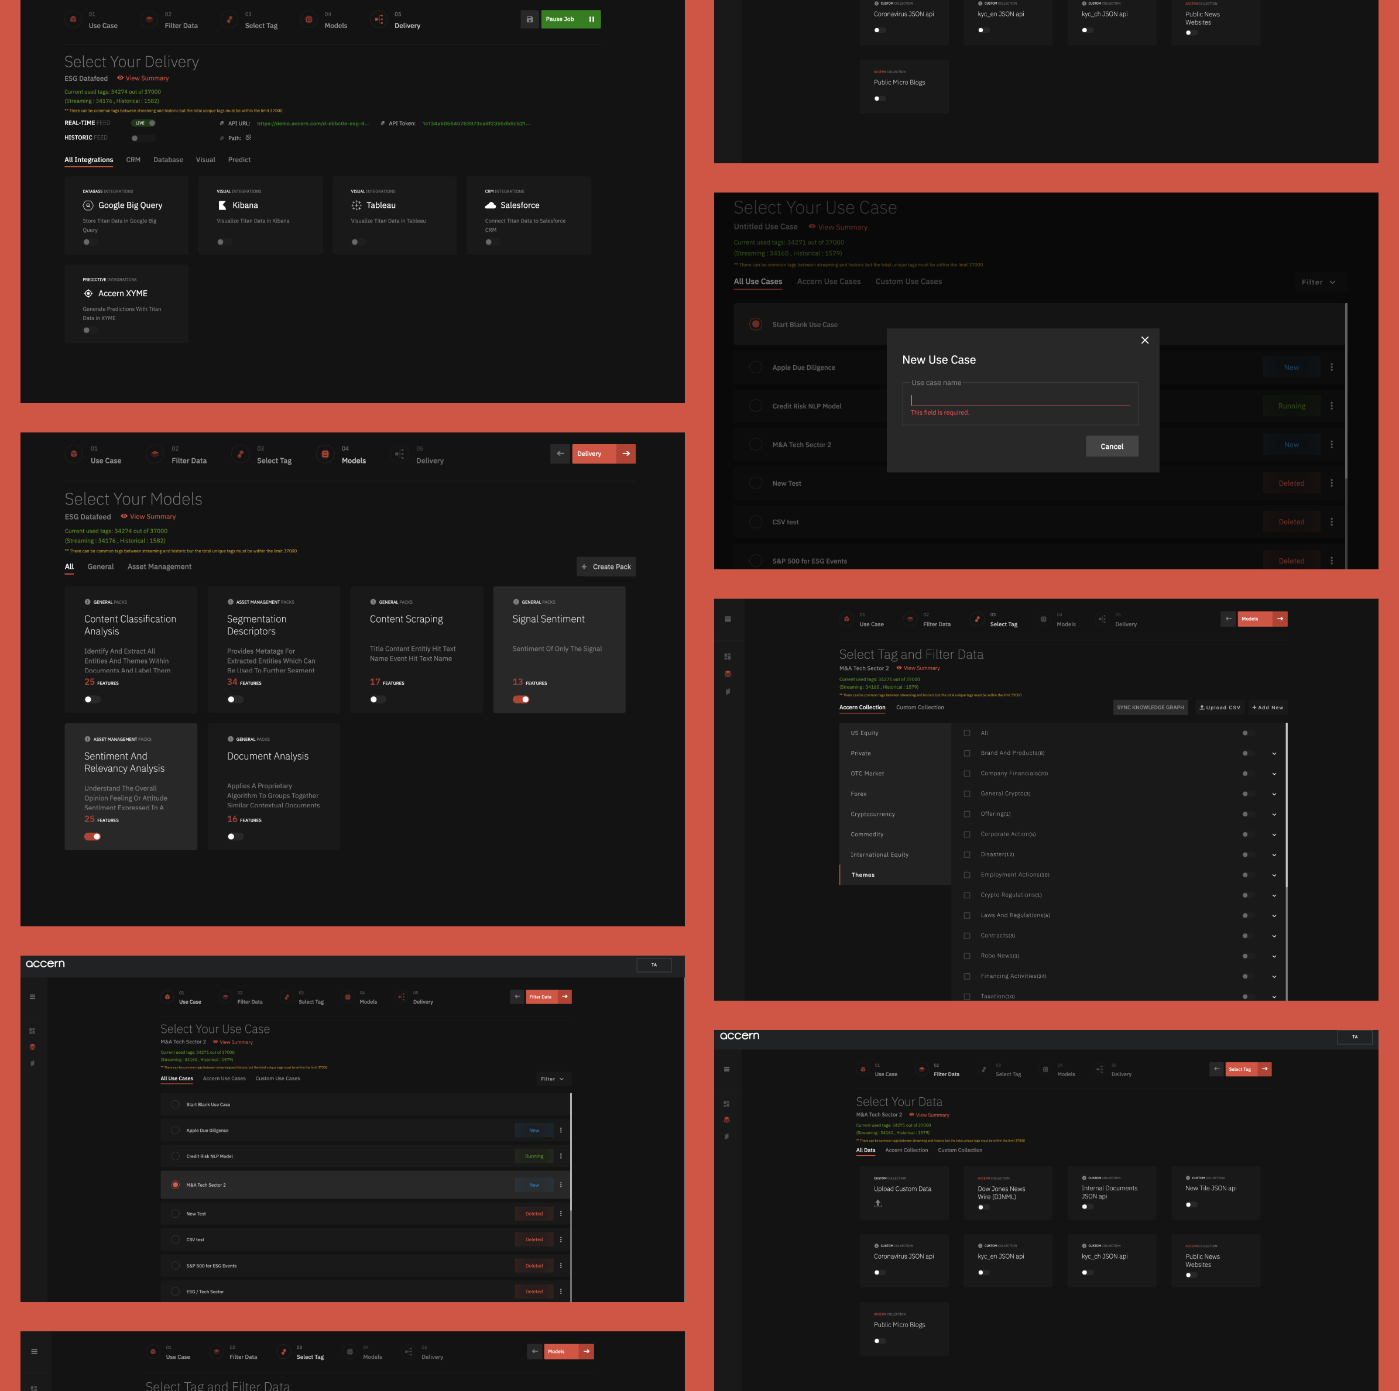Click the upload icon under Upload Custom Data
1399x1391 pixels.
[x=877, y=1204]
